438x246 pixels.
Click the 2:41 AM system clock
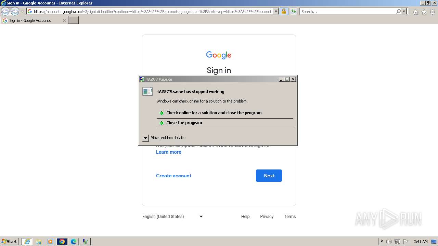pyautogui.click(x=421, y=242)
